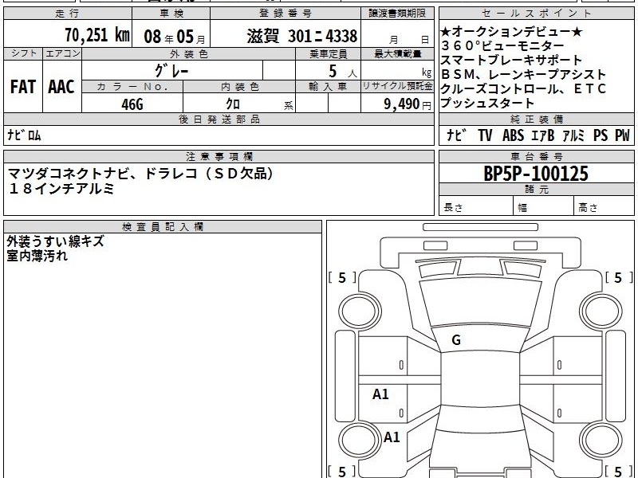This screenshot has width=638, height=478.
Task: Click the セールスポイント header
Action: [536, 14]
